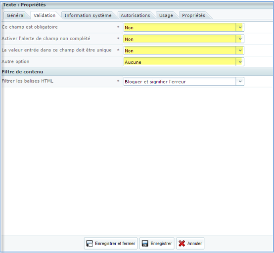Expand the 'Activer l'alerte' dropdown arrow
Viewport: 274px width, 253px height.
point(240,39)
